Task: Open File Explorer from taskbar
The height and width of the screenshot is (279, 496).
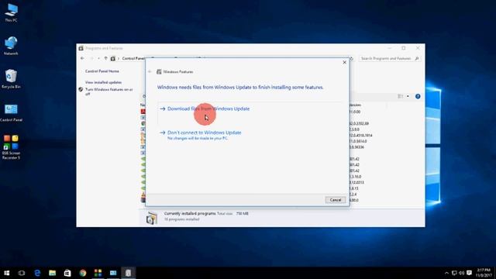Action: [x=52, y=273]
